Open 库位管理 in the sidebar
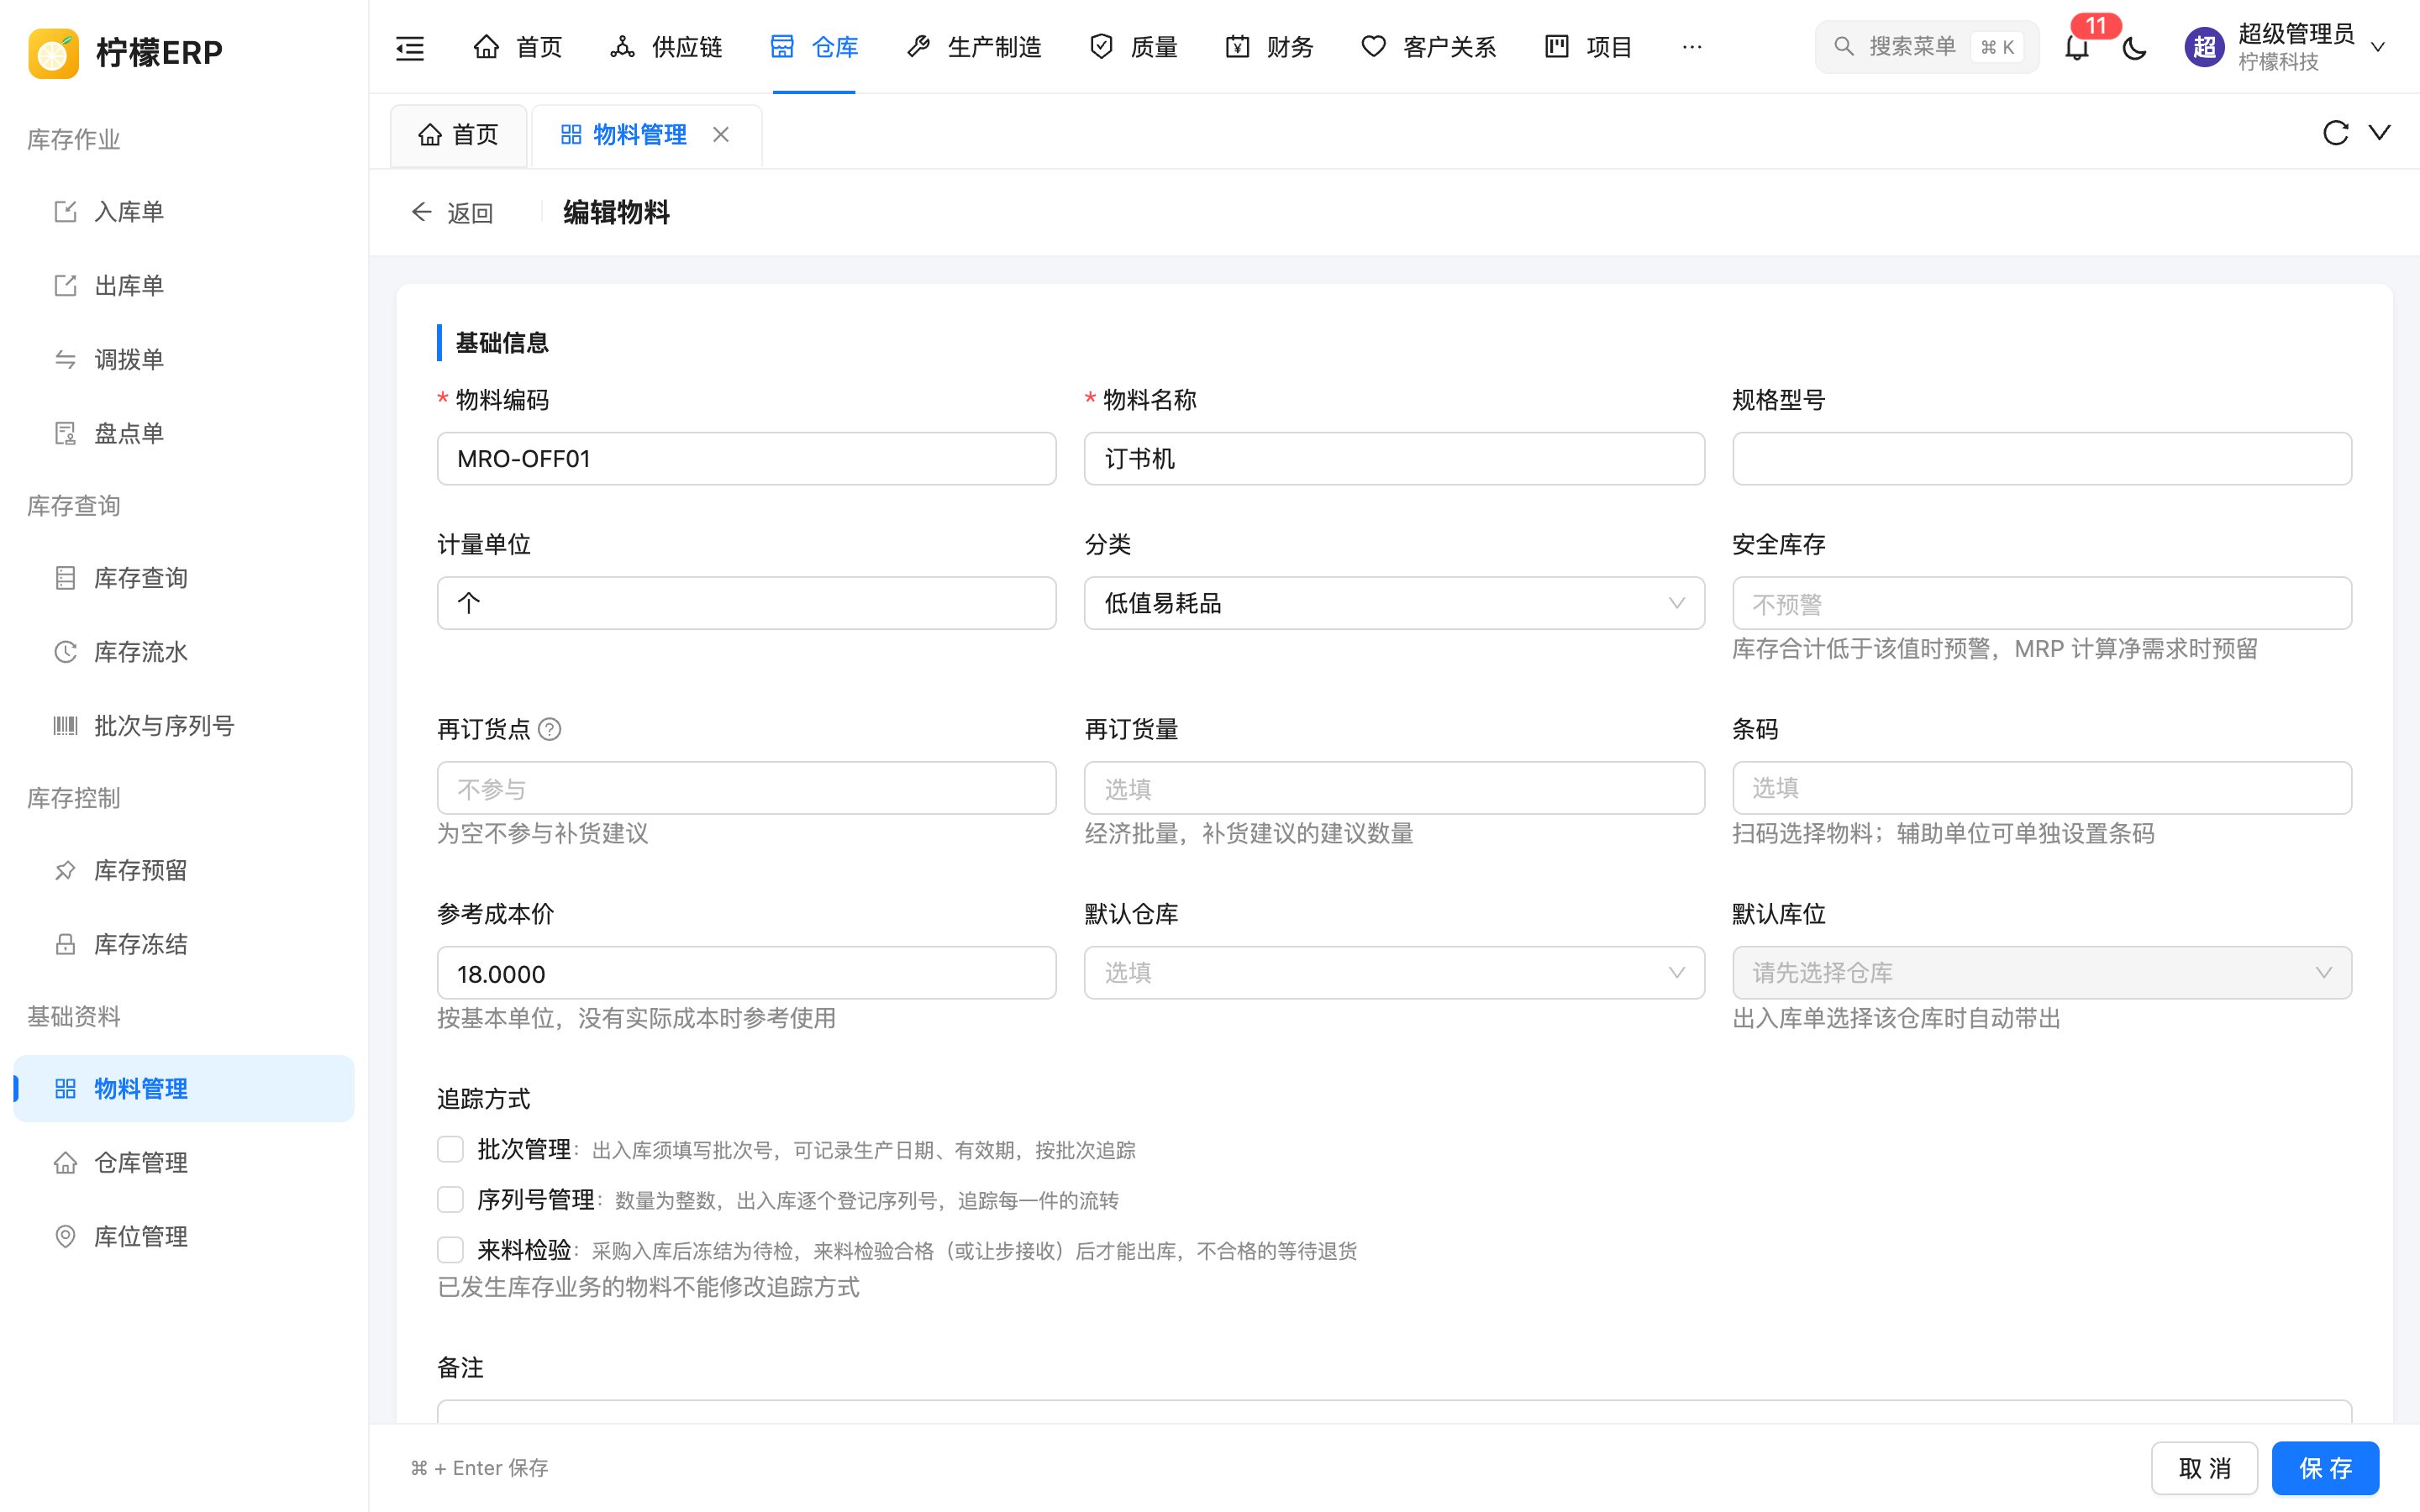Viewport: 2420px width, 1512px height. 184,1237
